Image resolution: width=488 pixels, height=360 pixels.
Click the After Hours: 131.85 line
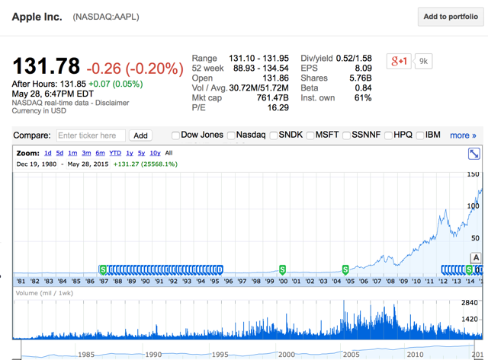tap(77, 84)
